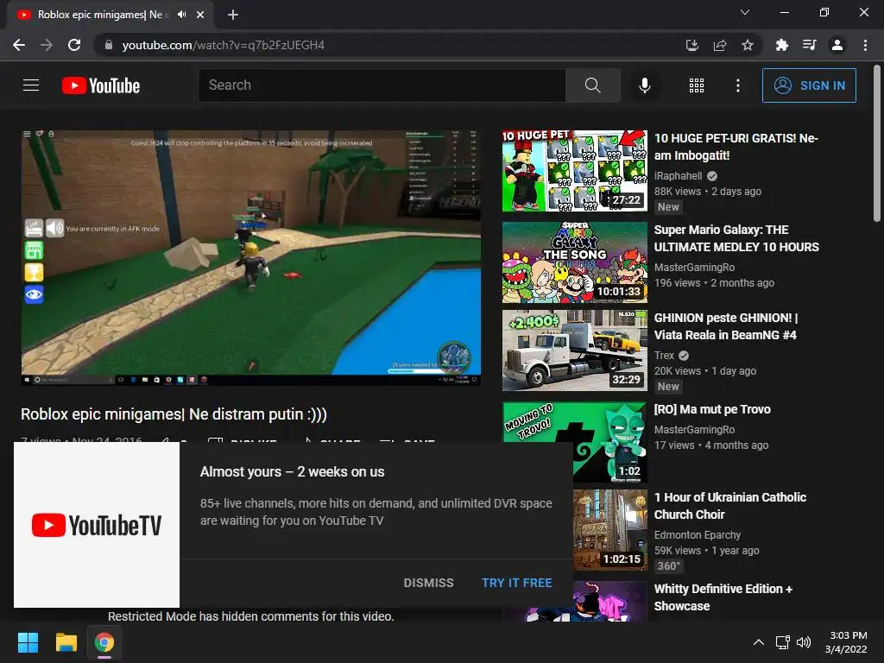Open File Explorer from taskbar

pyautogui.click(x=66, y=642)
